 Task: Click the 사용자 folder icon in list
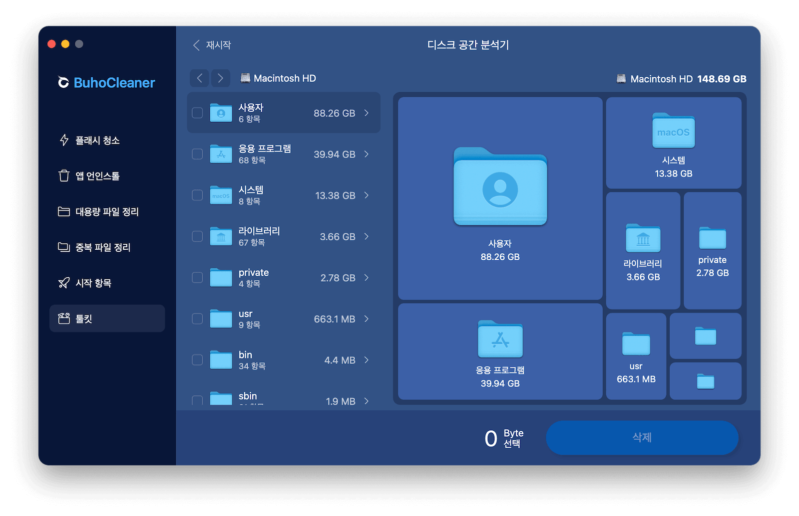click(x=221, y=113)
